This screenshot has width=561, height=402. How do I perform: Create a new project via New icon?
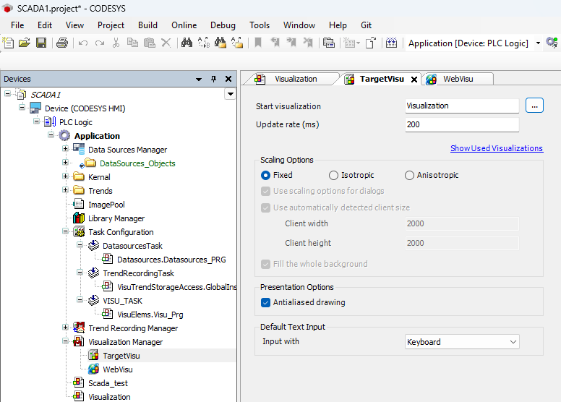(8, 43)
